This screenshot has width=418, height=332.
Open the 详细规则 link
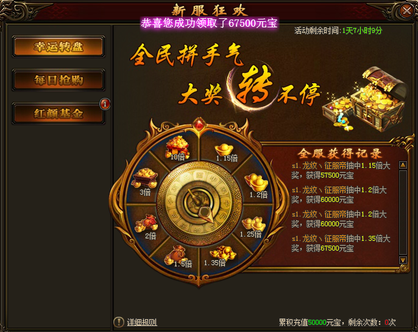coord(142,322)
